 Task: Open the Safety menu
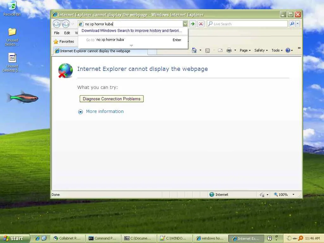(261, 50)
